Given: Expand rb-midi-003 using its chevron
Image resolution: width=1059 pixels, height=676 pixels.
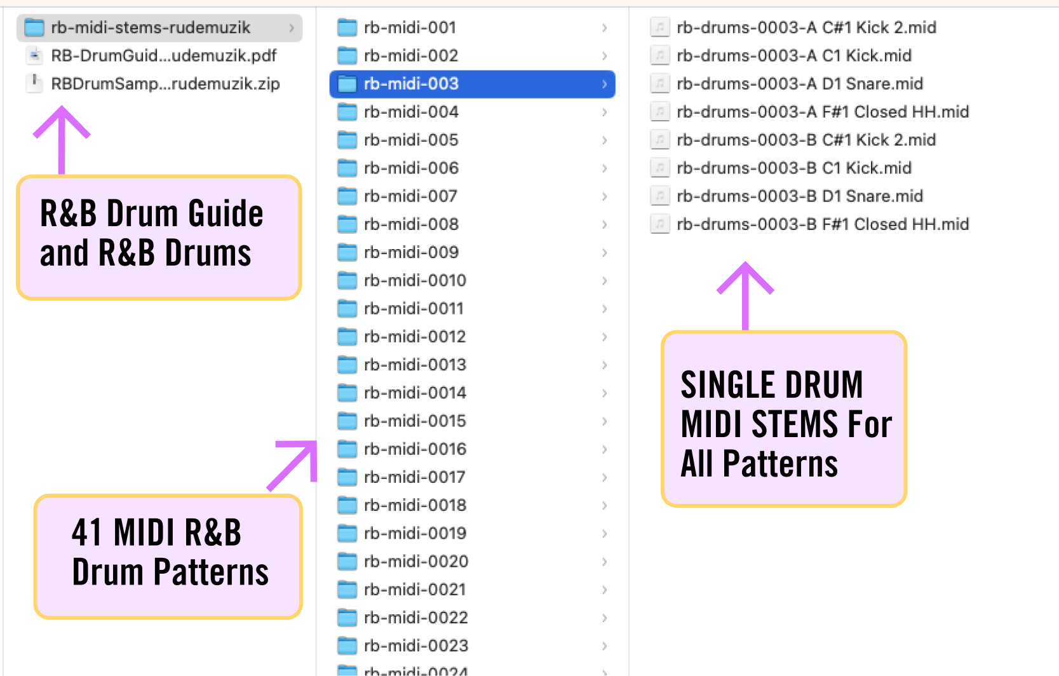Looking at the screenshot, I should [603, 84].
